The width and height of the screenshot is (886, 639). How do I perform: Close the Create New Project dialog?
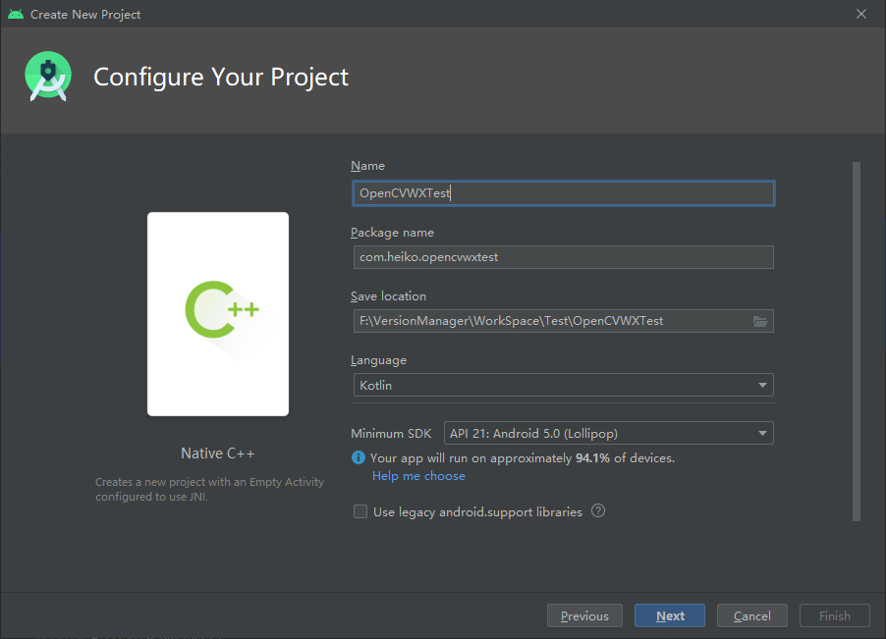point(861,14)
